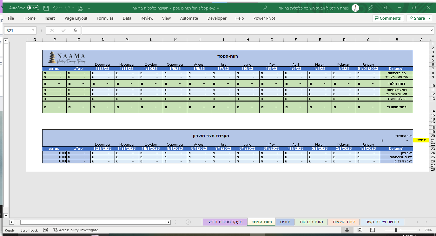Click the Insert Function fx icon
Viewport: 436px width, 236px height.
75,30
